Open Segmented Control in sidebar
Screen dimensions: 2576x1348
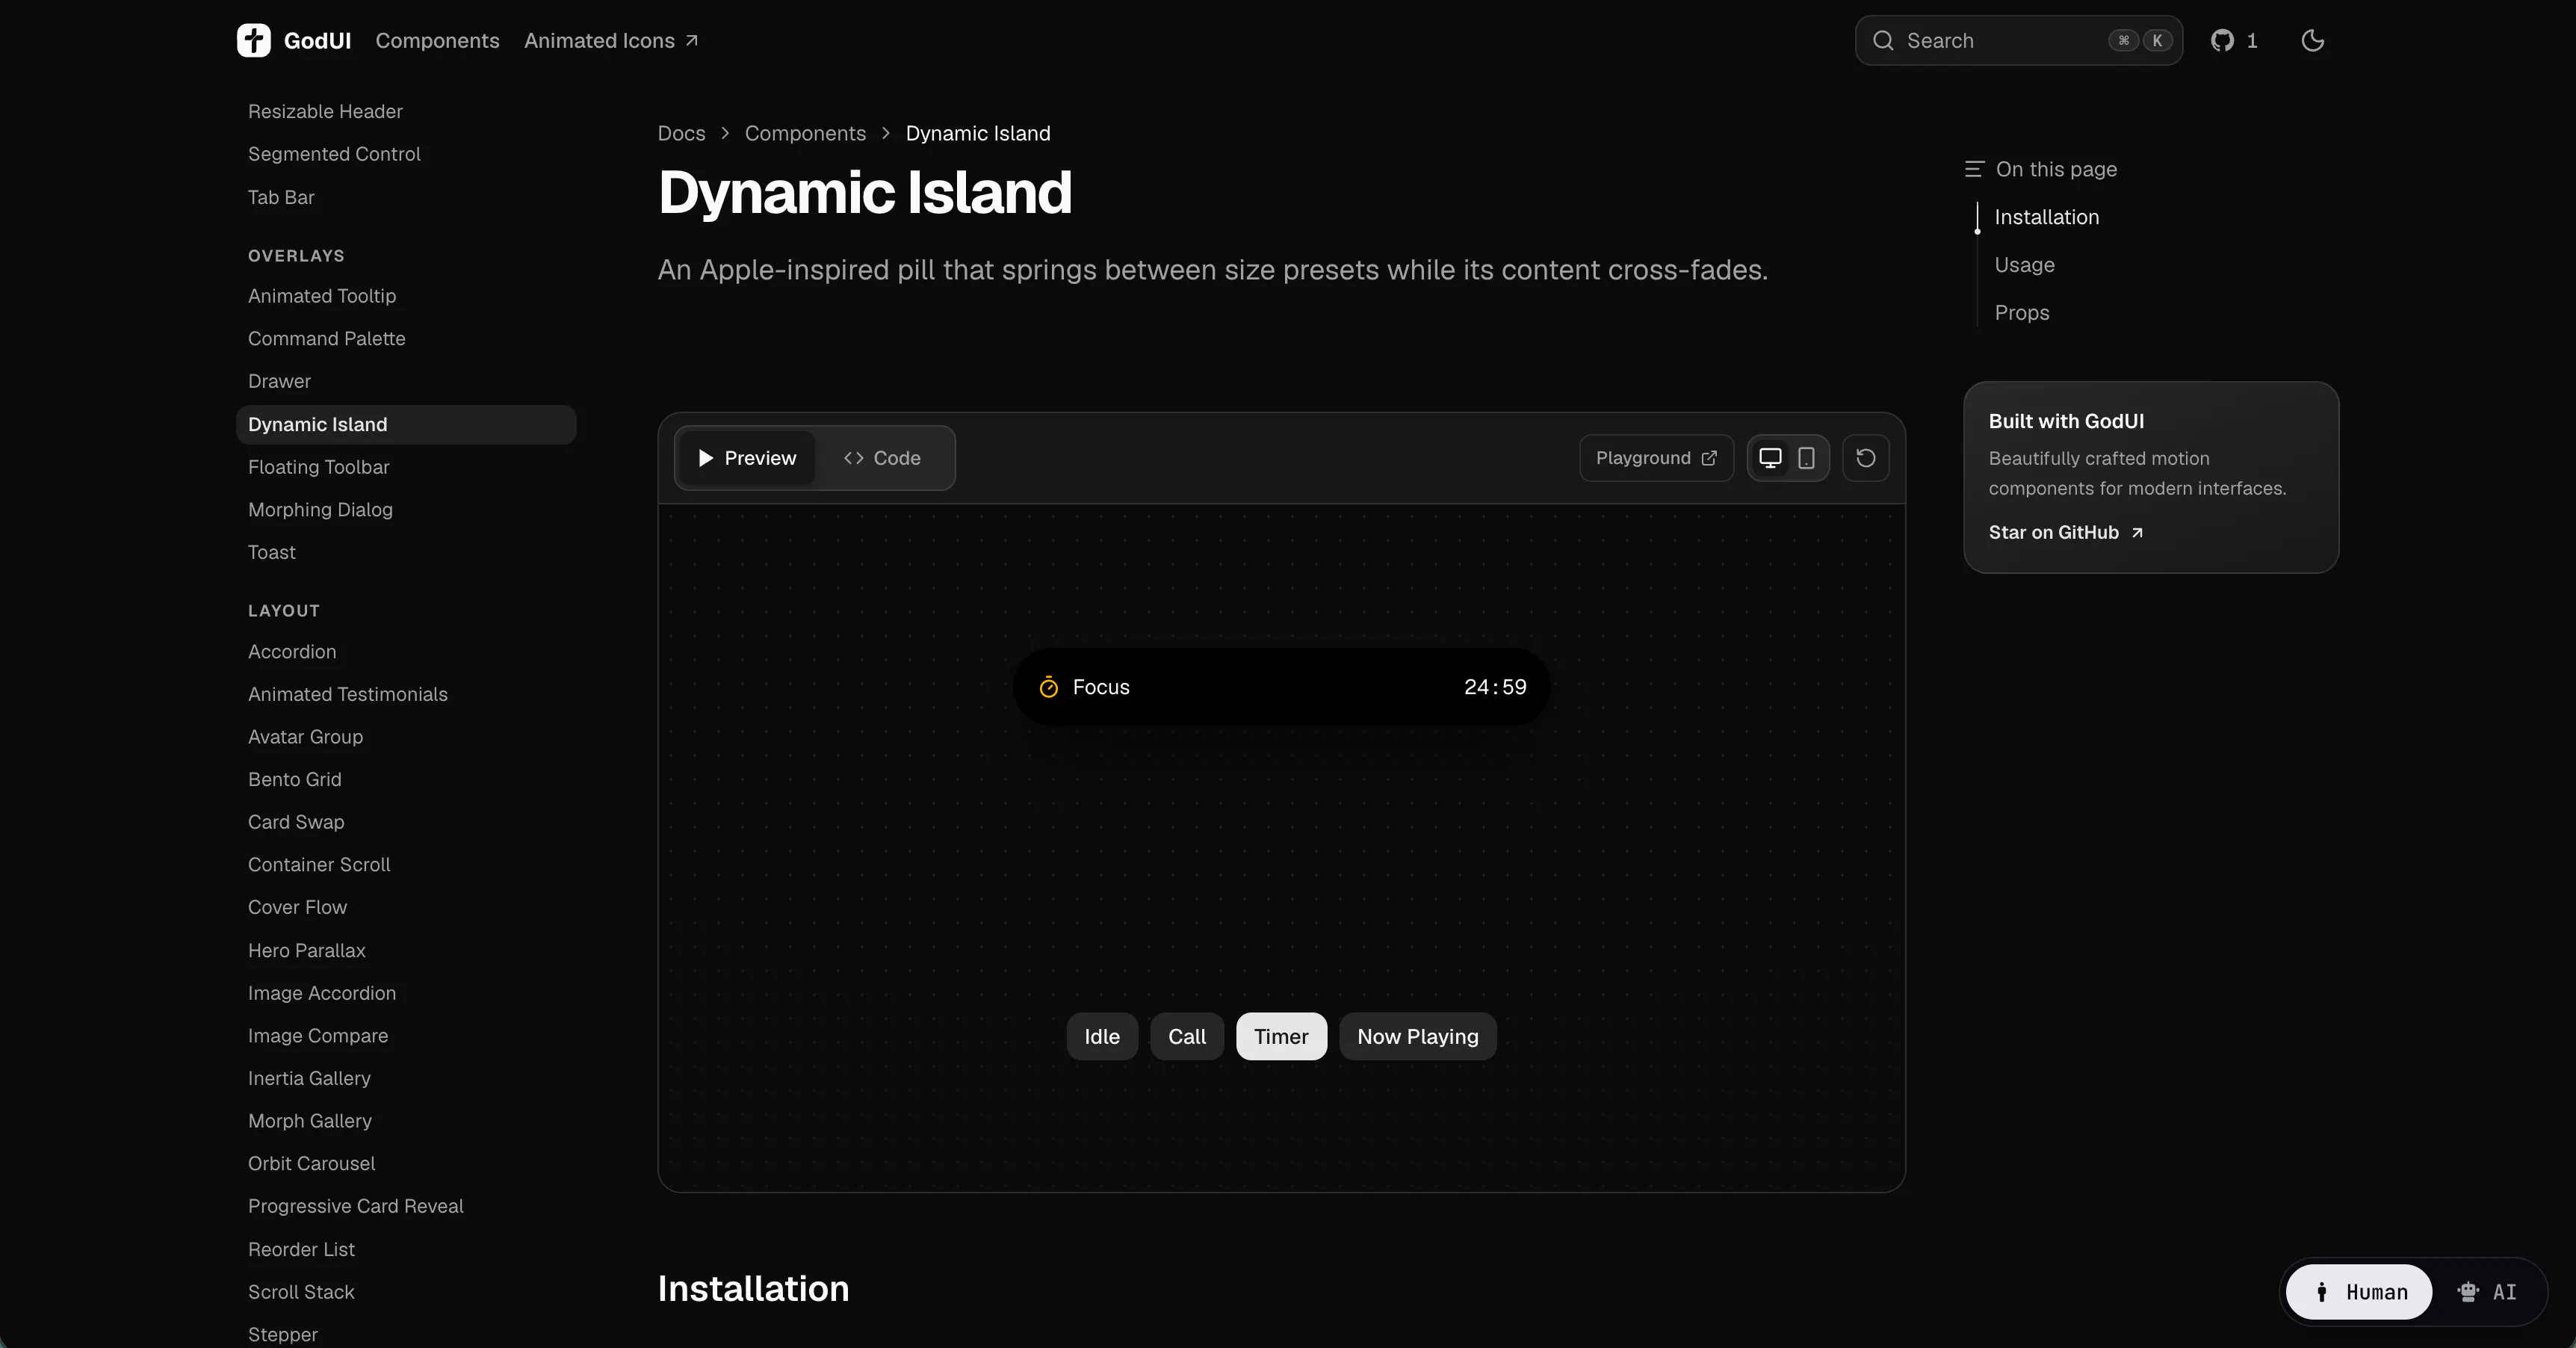[334, 154]
